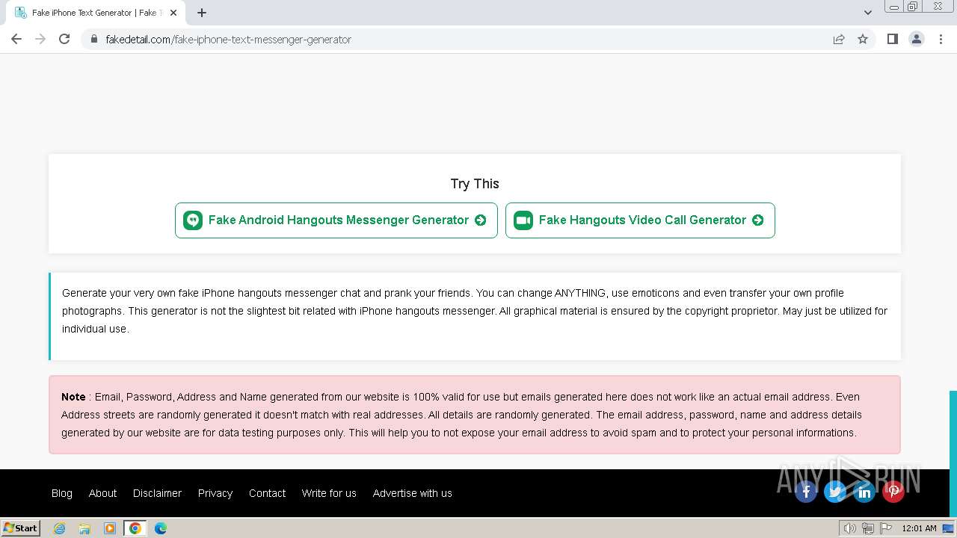The width and height of the screenshot is (957, 538).
Task: Open the Privacy footer link
Action: click(x=215, y=493)
